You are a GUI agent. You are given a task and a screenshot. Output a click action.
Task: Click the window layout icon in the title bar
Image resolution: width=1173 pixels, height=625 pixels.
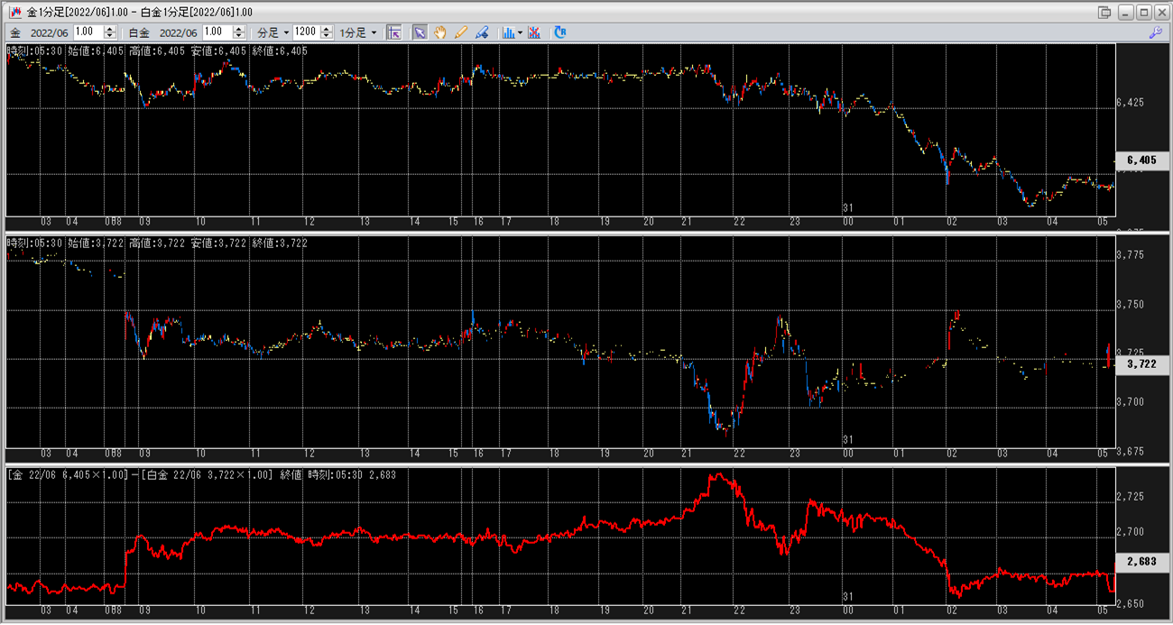tap(1104, 12)
